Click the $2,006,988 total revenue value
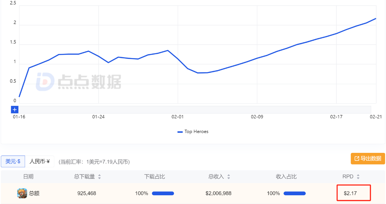This screenshot has width=386, height=204. 218,193
